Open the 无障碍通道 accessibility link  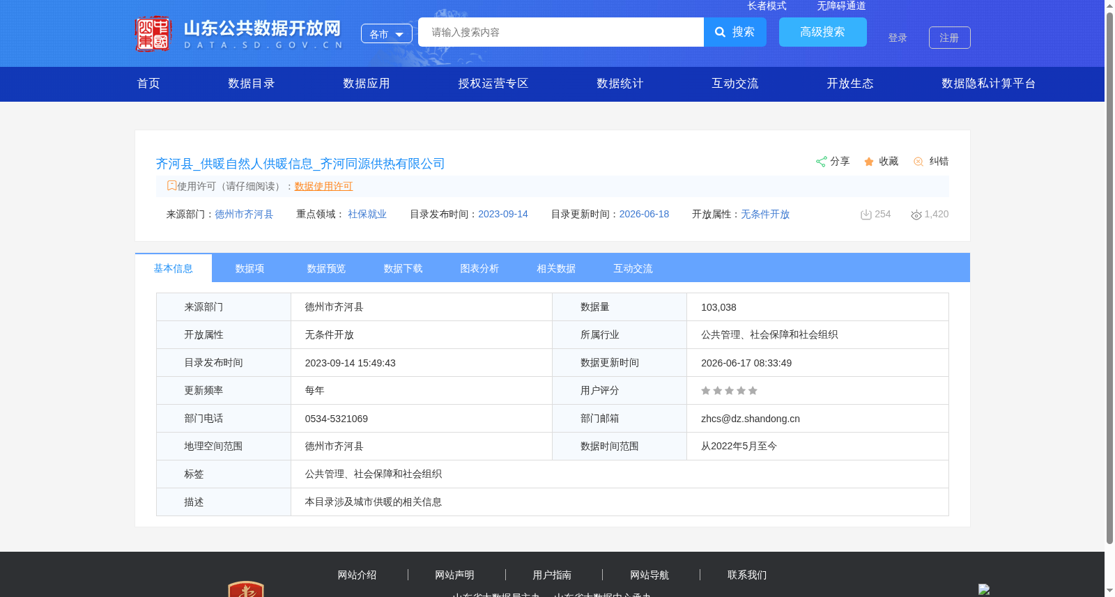[842, 6]
